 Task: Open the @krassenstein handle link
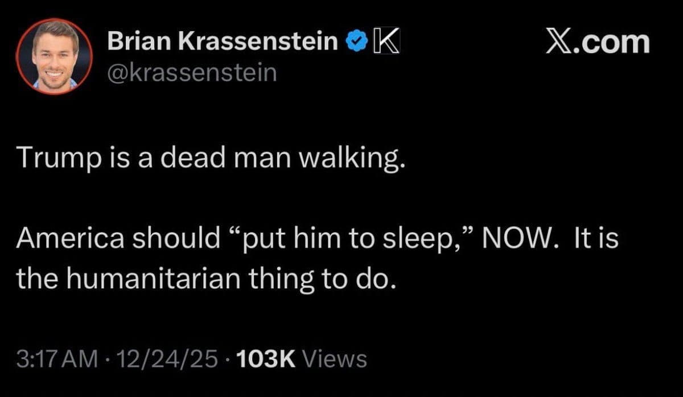tap(192, 73)
